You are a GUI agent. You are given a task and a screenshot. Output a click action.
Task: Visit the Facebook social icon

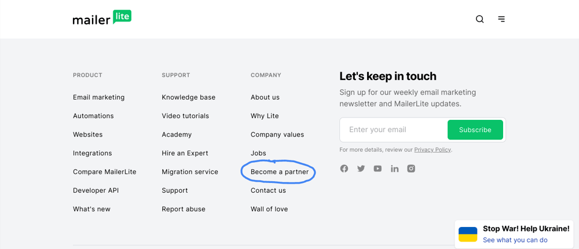pyautogui.click(x=344, y=169)
